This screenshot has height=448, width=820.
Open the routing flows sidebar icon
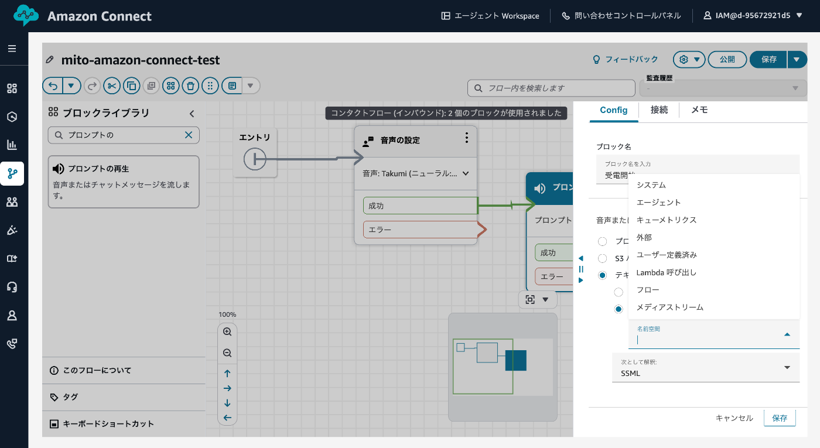pyautogui.click(x=12, y=173)
